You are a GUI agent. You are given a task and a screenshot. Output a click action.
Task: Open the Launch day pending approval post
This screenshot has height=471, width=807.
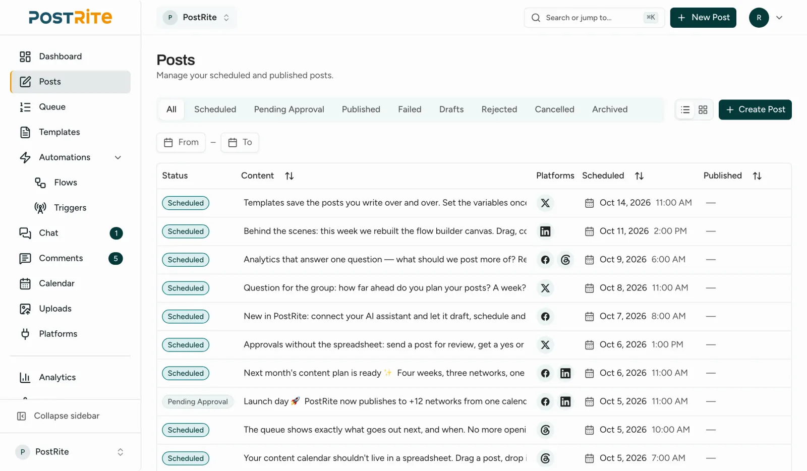[x=385, y=401]
